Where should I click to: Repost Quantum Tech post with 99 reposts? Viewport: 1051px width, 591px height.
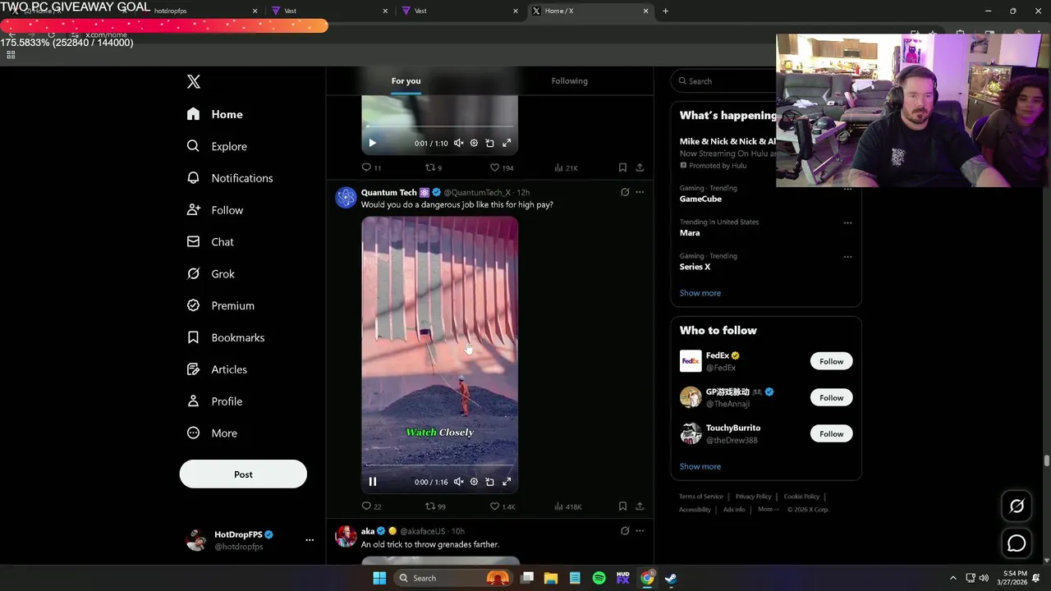(435, 506)
